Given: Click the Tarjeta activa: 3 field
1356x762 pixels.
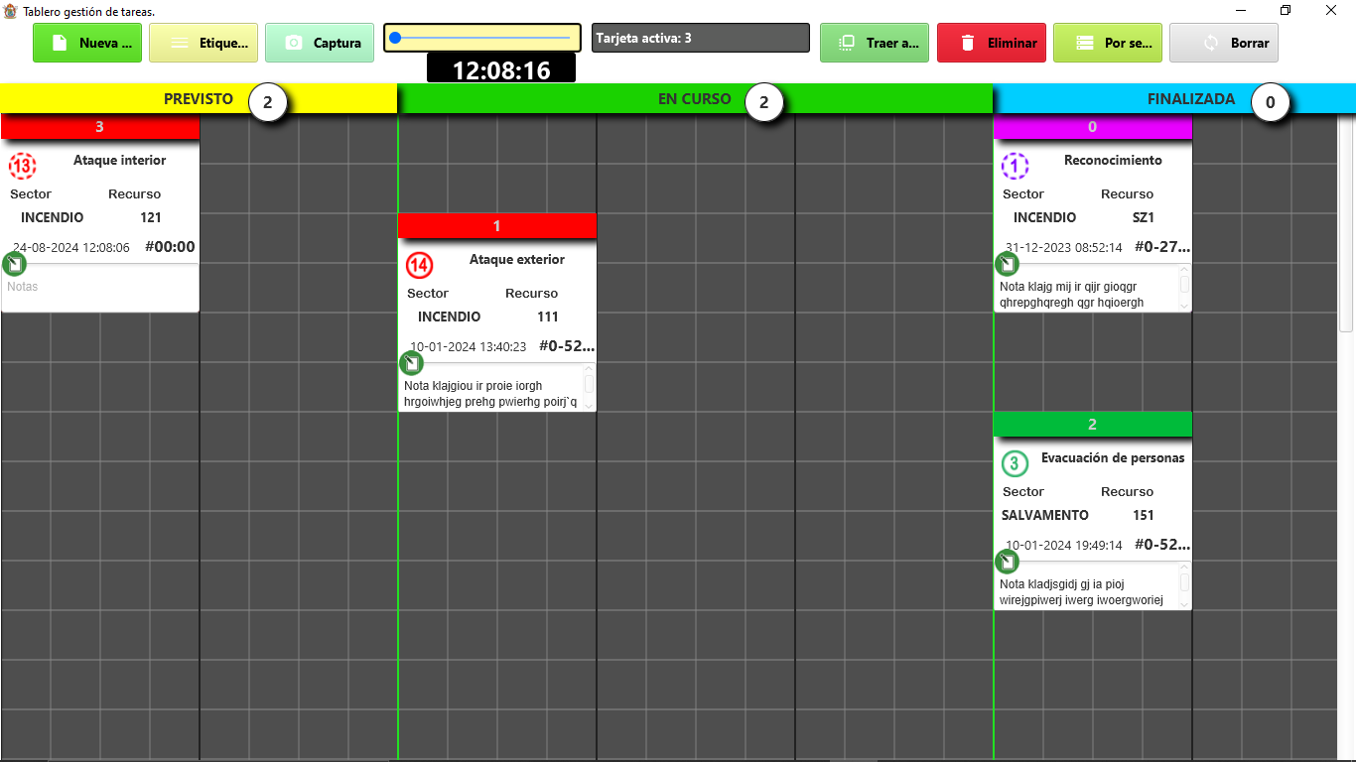Looking at the screenshot, I should coord(701,38).
